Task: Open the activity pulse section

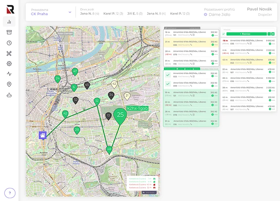Action: click(x=9, y=74)
